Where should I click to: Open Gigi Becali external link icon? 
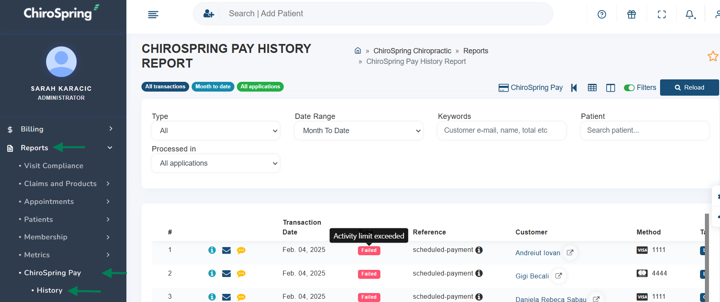tap(559, 276)
